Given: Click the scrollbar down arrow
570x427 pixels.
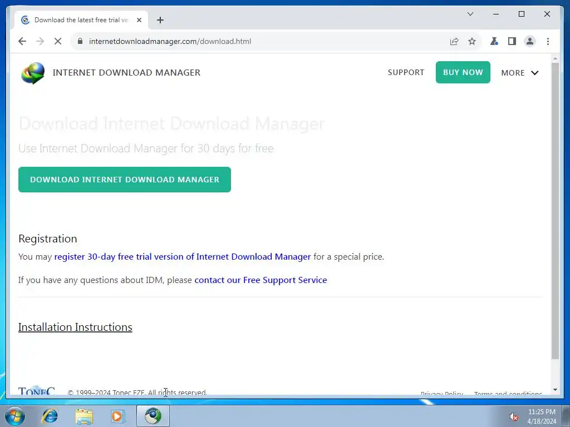Looking at the screenshot, I should tap(555, 390).
